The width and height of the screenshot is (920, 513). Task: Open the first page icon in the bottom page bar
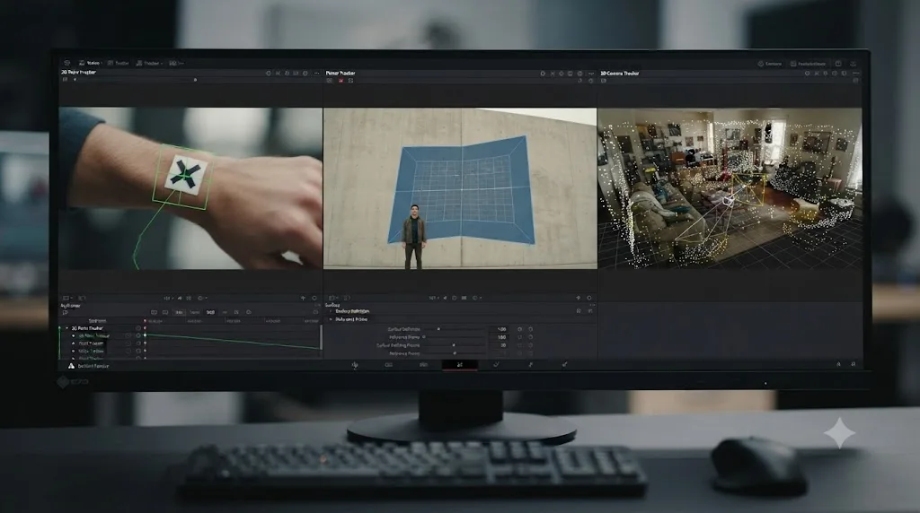[355, 365]
